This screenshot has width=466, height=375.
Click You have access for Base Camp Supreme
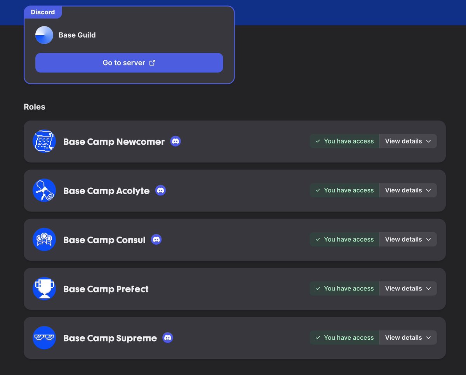point(344,338)
